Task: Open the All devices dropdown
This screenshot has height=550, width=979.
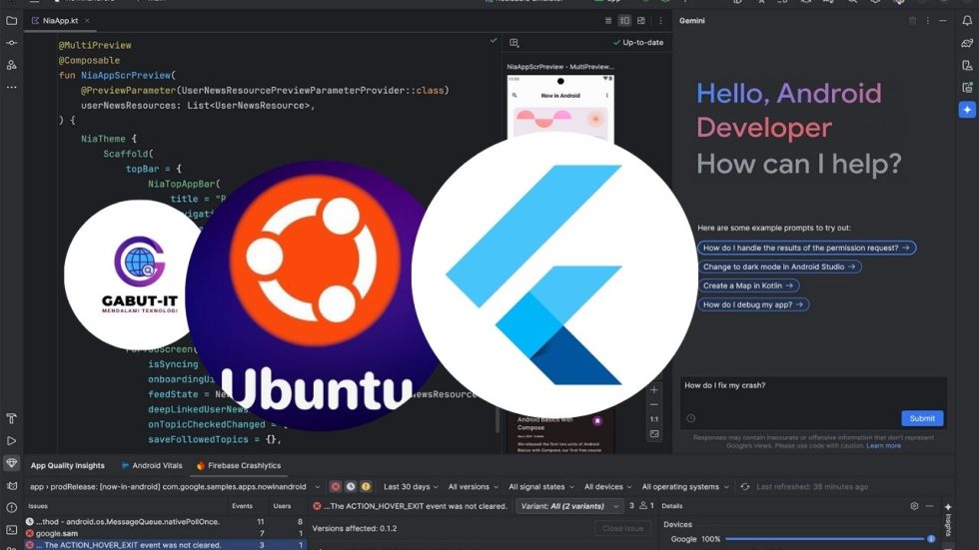Action: point(607,486)
